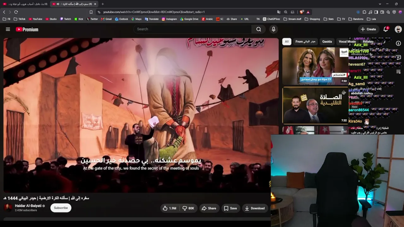The height and width of the screenshot is (227, 404).
Task: Go back to the previous page
Action: pos(4,12)
